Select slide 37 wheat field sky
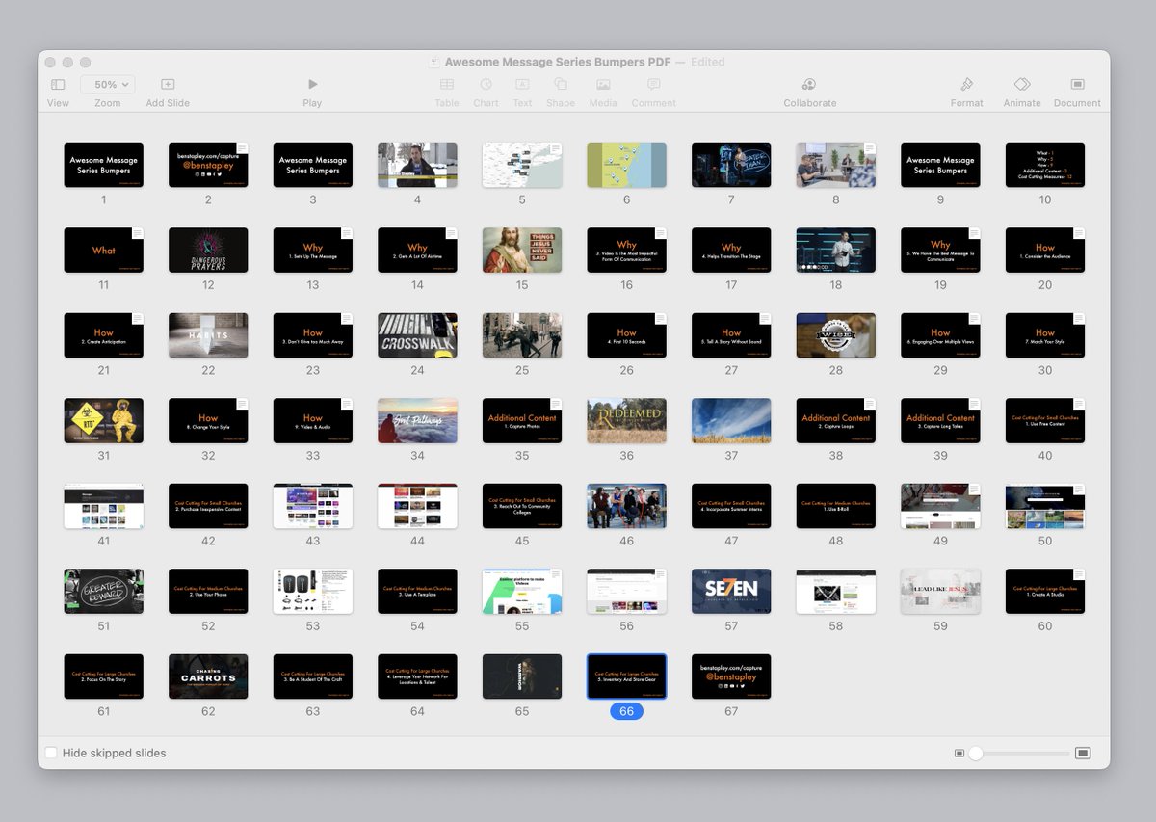Viewport: 1156px width, 822px height. click(x=731, y=421)
